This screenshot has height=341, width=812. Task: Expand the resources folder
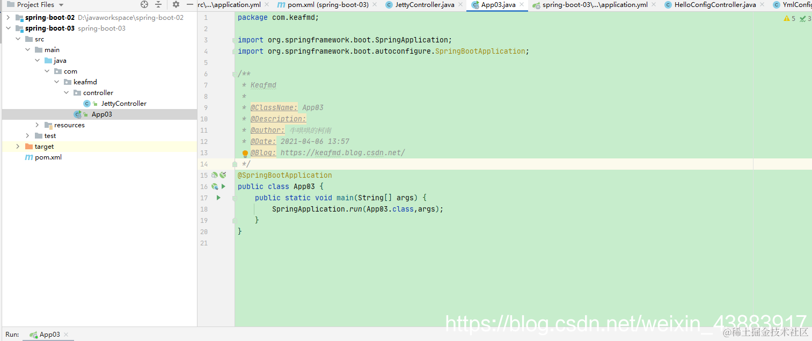37,125
